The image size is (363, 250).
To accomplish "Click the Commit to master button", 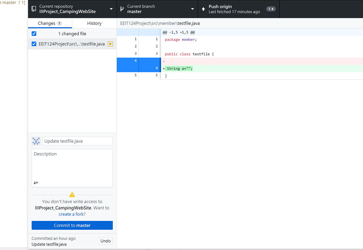I will (x=72, y=225).
